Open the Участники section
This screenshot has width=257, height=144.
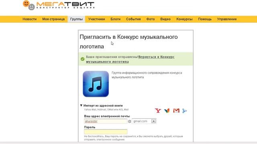point(96,19)
